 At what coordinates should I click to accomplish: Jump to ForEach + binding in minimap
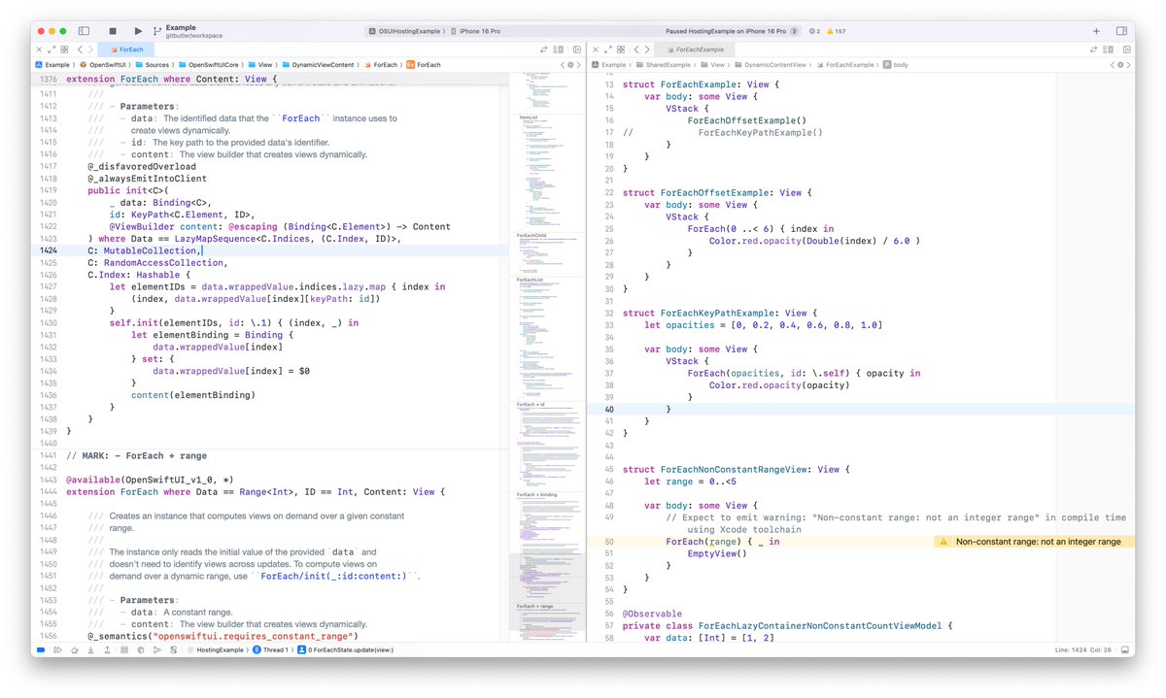coord(539,495)
